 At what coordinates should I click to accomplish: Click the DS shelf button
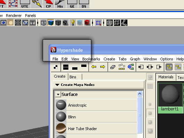coord(84,4)
